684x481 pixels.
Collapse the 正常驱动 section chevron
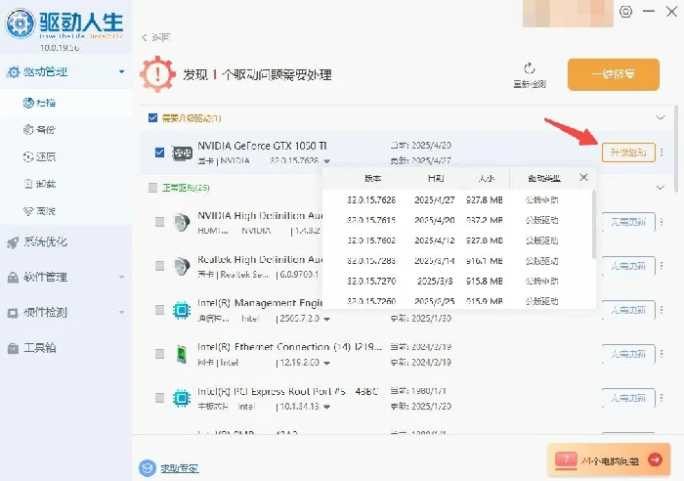click(660, 188)
